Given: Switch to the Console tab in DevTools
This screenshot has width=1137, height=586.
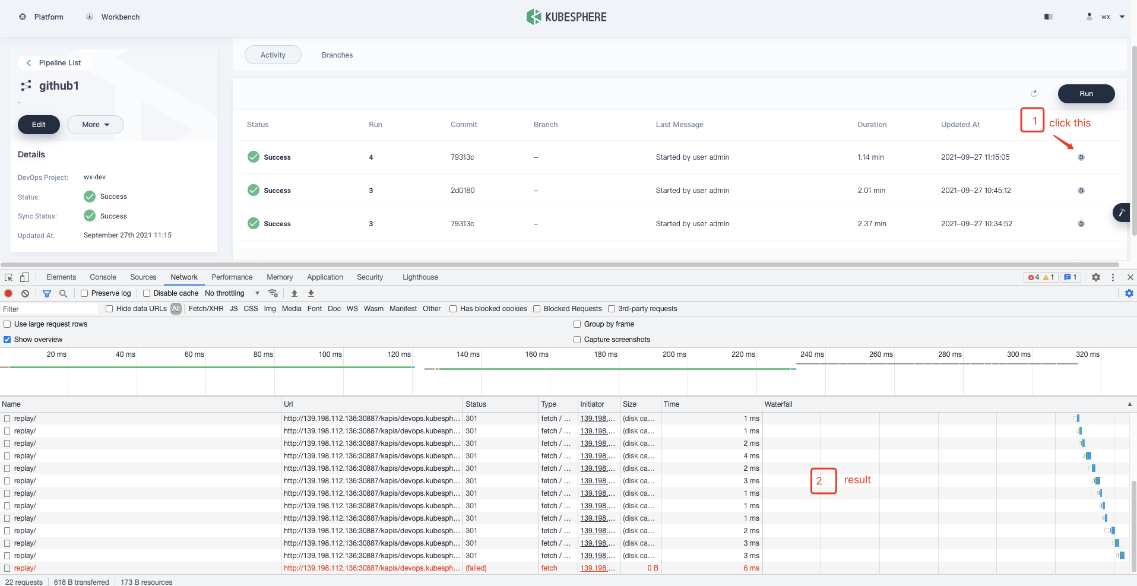Looking at the screenshot, I should 102,277.
